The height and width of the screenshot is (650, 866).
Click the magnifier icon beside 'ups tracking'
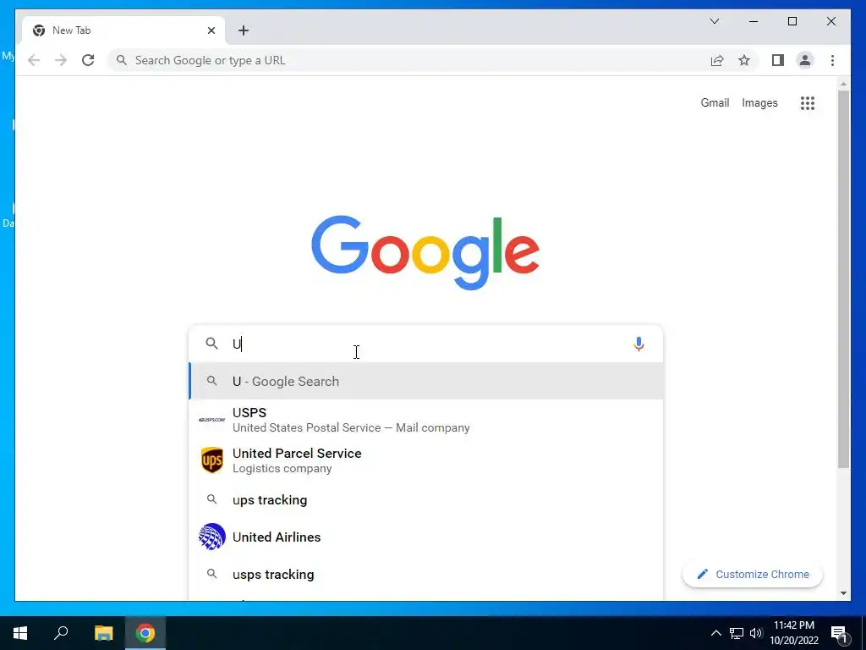212,499
